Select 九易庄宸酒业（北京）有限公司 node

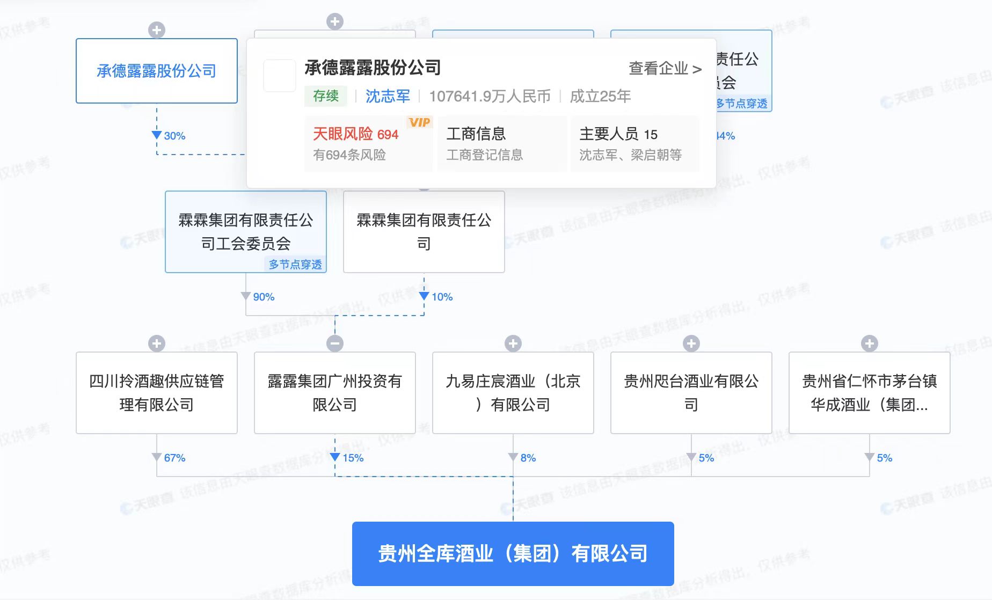click(x=513, y=393)
